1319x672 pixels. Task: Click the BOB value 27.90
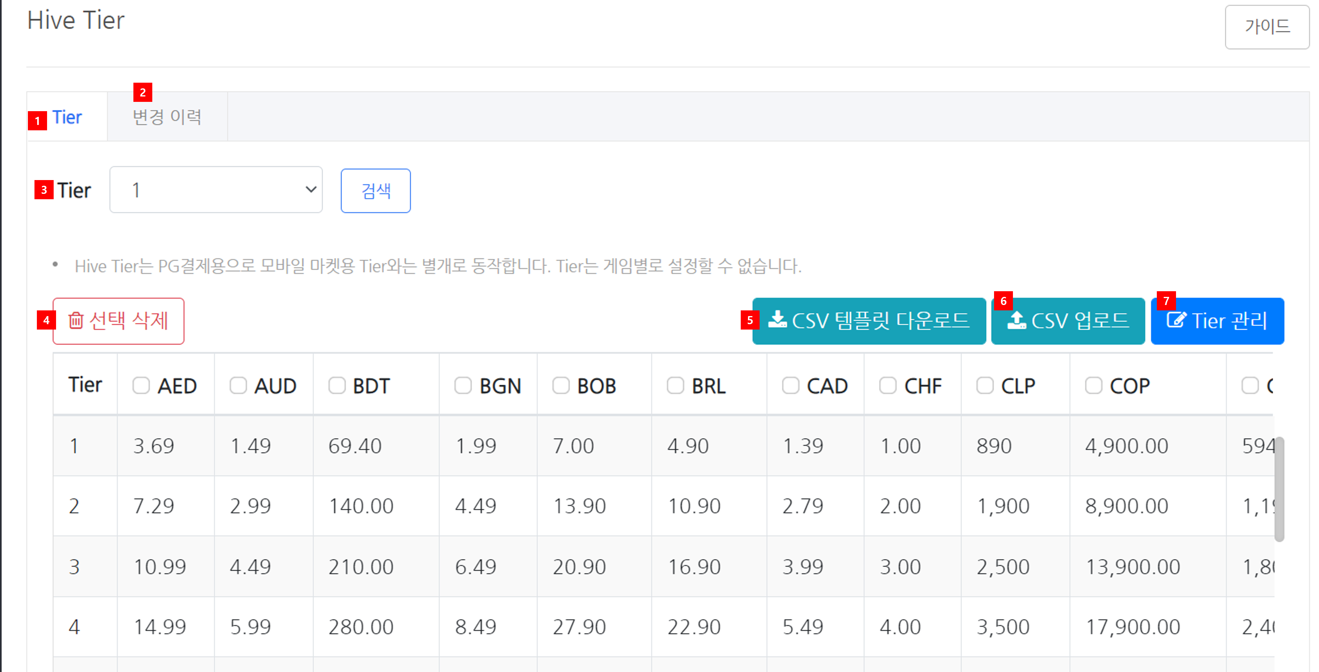[x=580, y=626]
